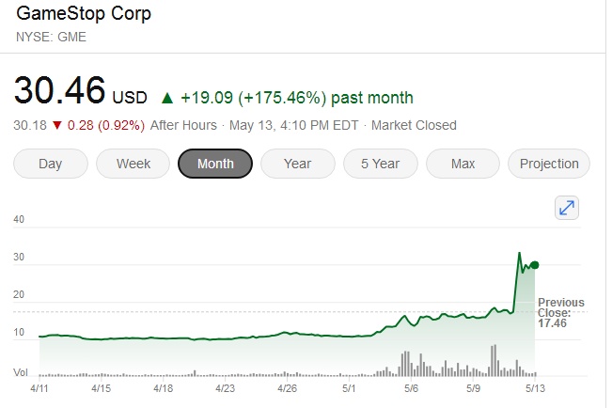Viewport: 612px width, 408px height.
Task: Expand the chart to fullscreen view
Action: (567, 209)
